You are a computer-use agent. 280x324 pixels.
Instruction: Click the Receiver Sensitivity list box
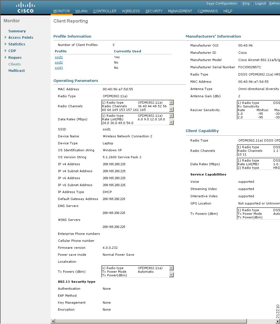point(258,110)
